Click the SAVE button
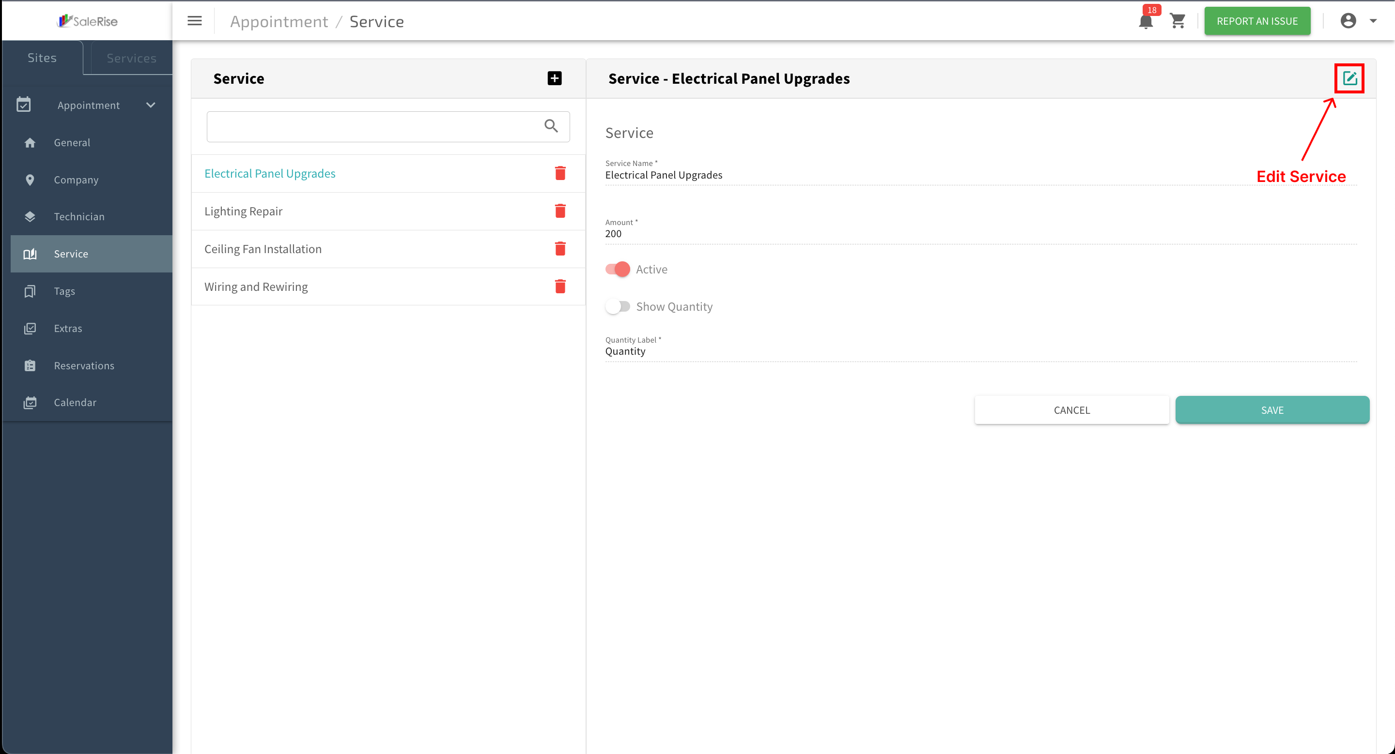1395x754 pixels. pos(1272,410)
